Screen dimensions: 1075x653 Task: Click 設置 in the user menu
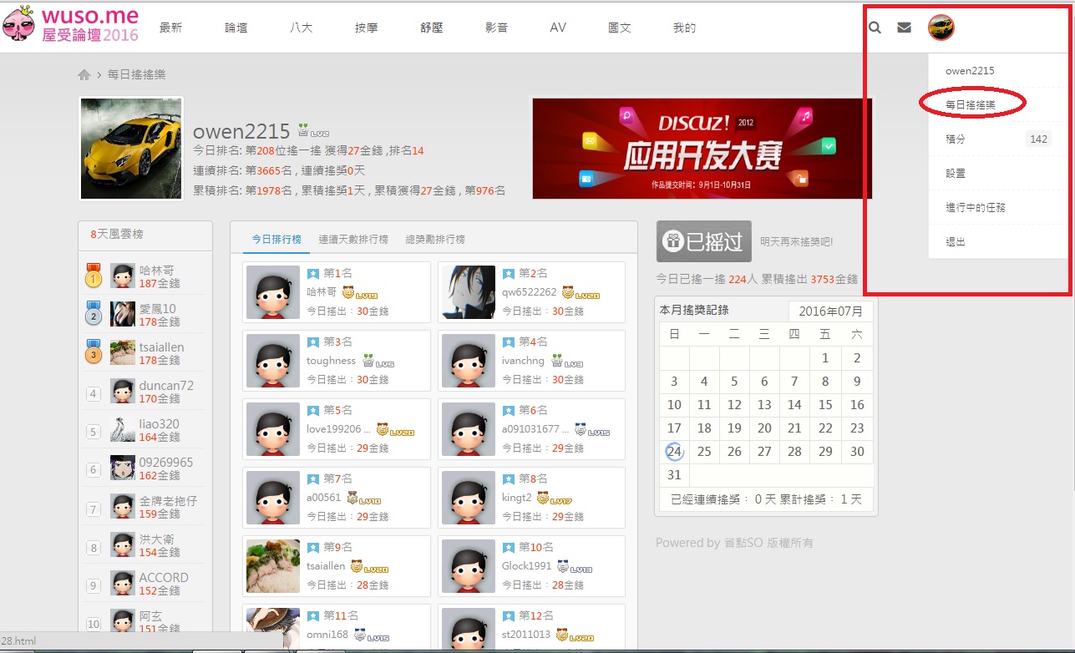click(956, 174)
